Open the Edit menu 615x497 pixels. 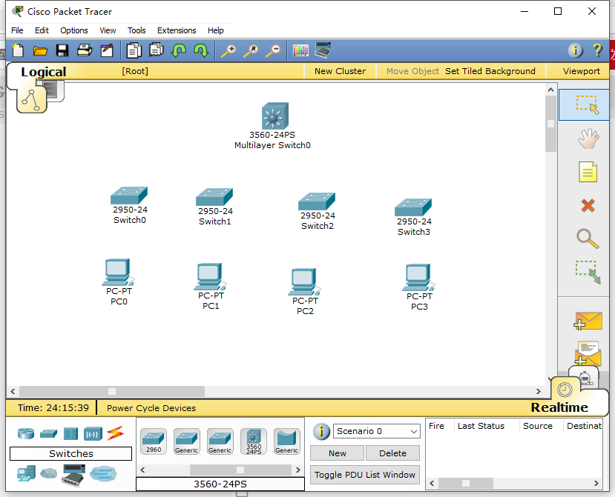(x=42, y=30)
